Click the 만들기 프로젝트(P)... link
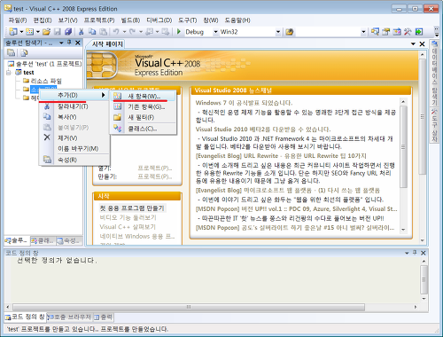This screenshot has width=443, height=337. pyautogui.click(x=155, y=176)
